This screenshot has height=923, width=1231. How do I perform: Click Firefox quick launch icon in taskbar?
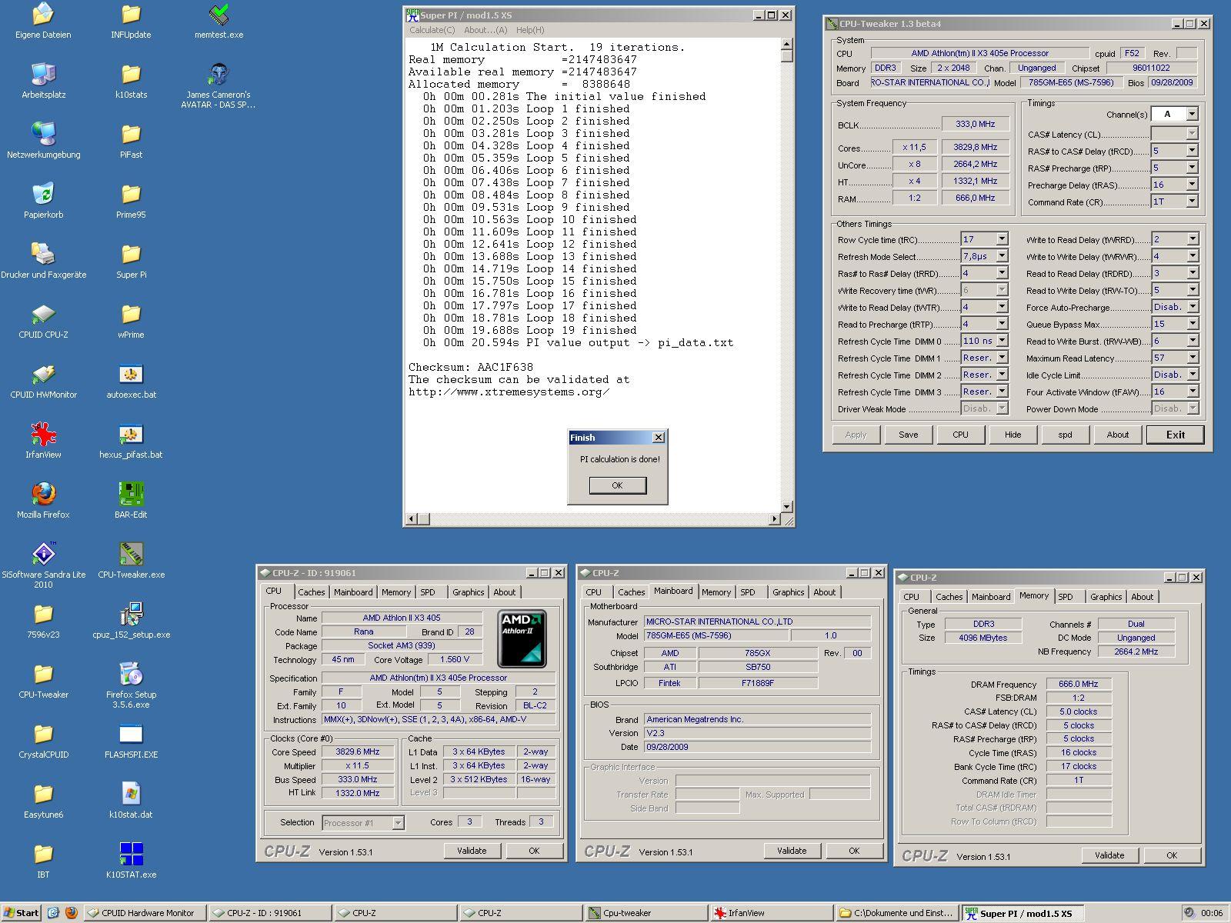point(72,913)
